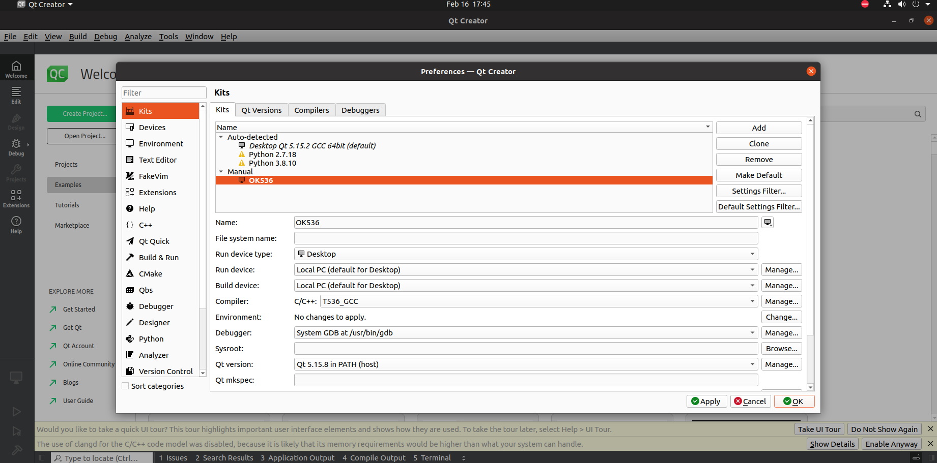This screenshot has width=937, height=463.
Task: Open the system volume indicator
Action: pyautogui.click(x=901, y=4)
